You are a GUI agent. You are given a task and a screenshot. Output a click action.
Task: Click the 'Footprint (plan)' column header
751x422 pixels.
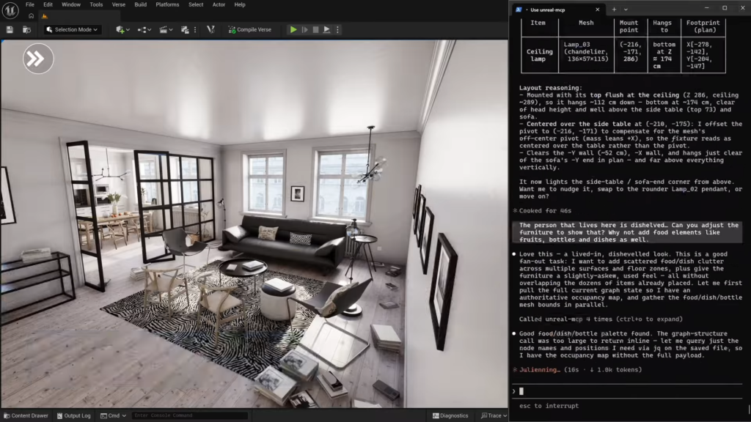(703, 26)
